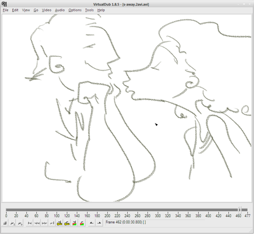Click the Frame 462 position text field
The image size is (254, 234).
[155, 222]
